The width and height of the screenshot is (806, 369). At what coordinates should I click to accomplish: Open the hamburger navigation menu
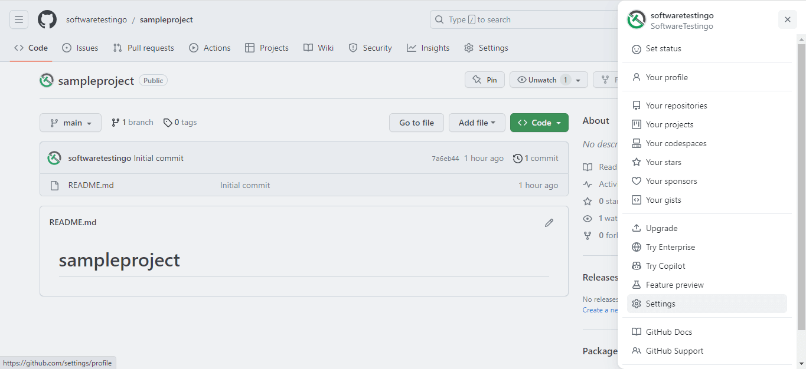pos(19,19)
